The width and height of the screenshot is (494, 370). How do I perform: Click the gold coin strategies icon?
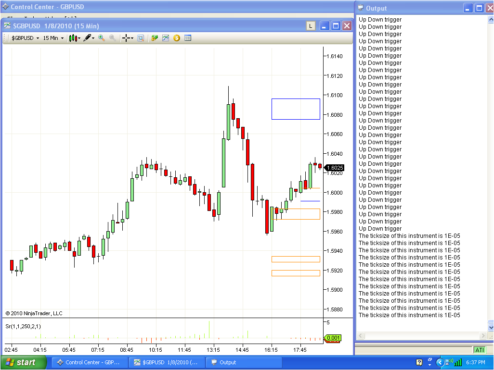click(176, 38)
